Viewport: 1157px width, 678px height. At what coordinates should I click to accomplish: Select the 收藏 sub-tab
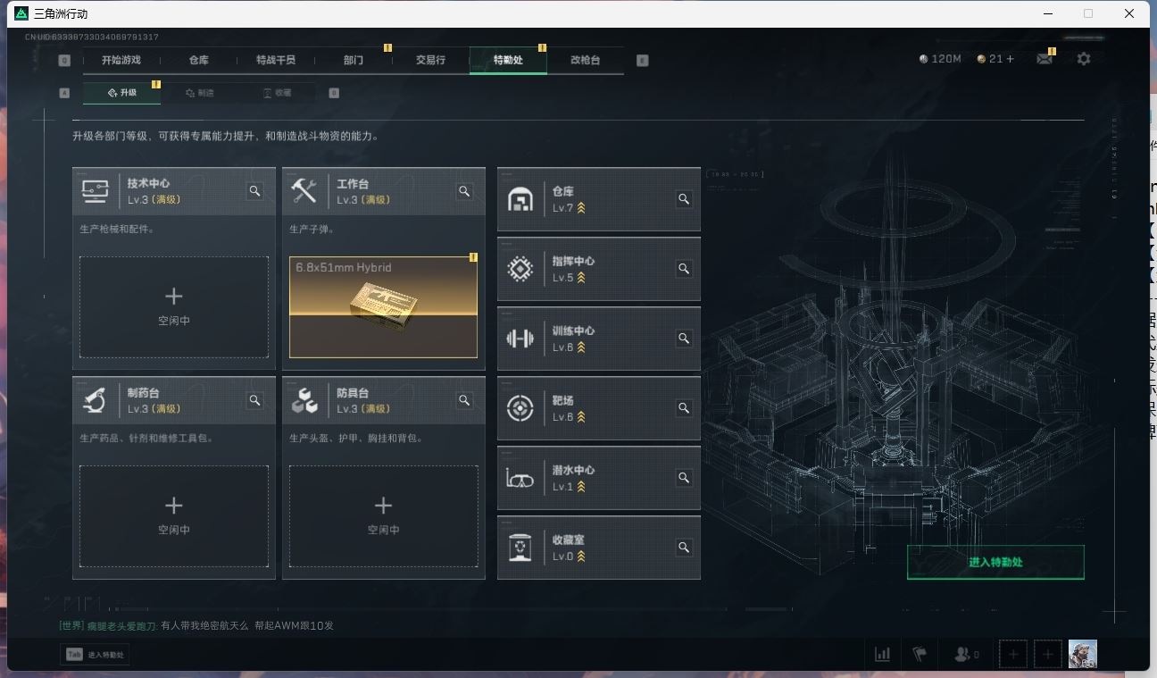277,93
